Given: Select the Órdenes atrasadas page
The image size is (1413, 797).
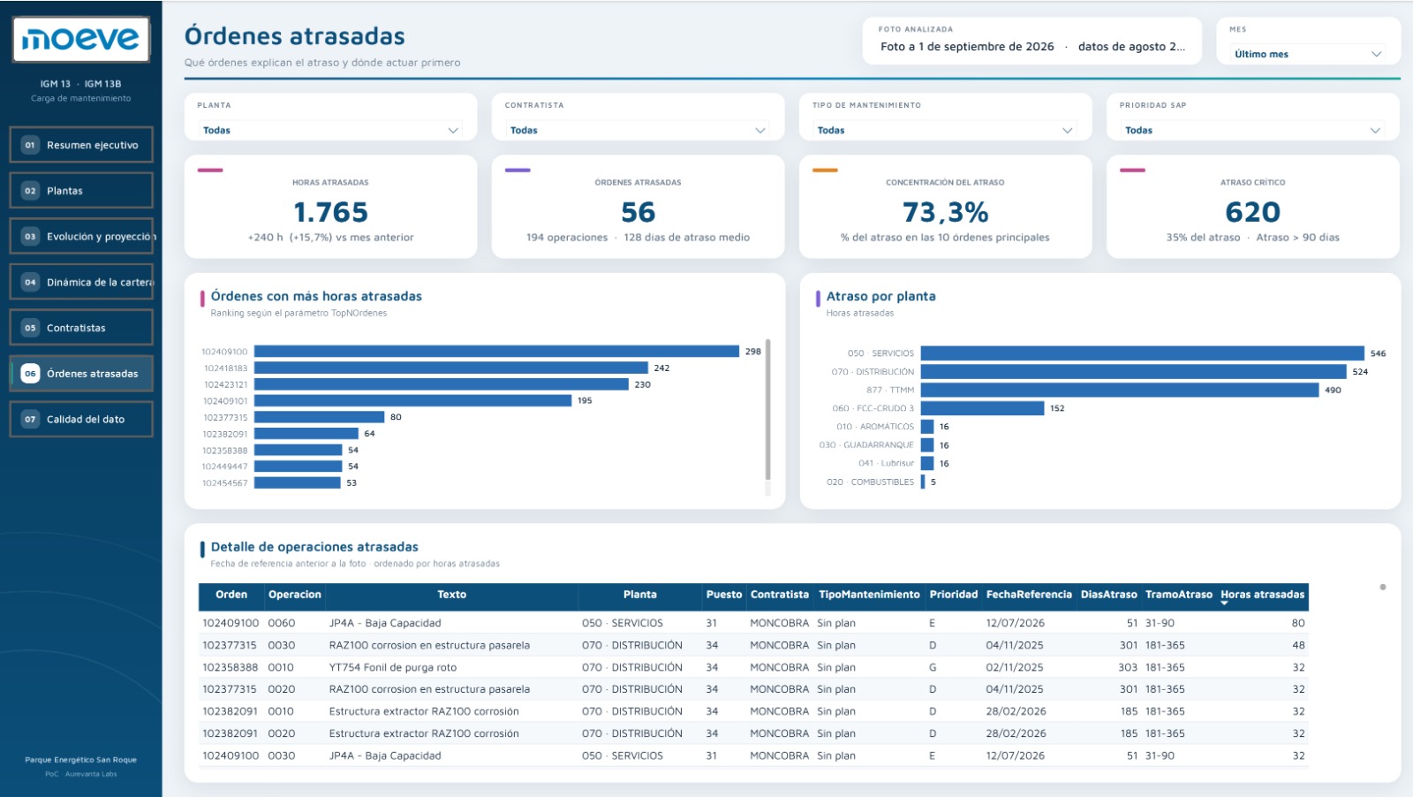Looking at the screenshot, I should click(x=81, y=374).
